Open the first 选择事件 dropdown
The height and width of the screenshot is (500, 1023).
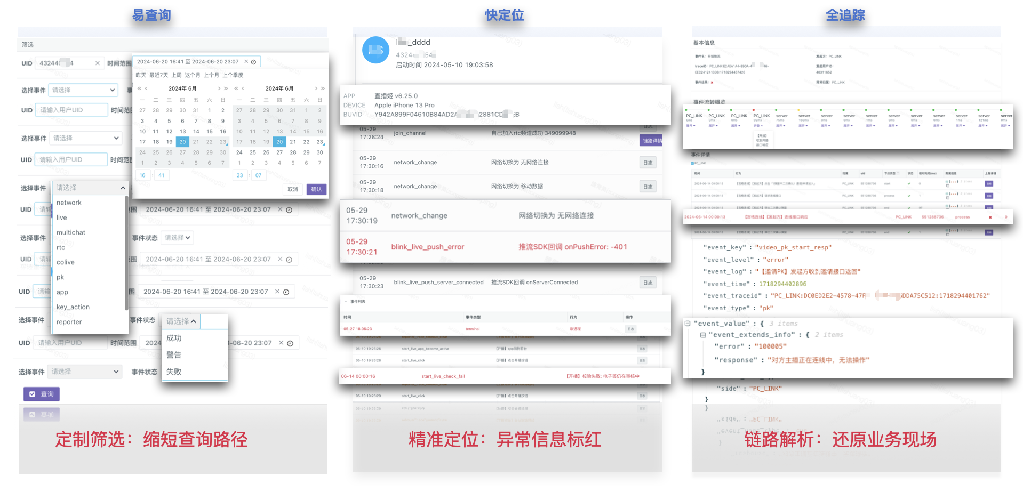[83, 90]
